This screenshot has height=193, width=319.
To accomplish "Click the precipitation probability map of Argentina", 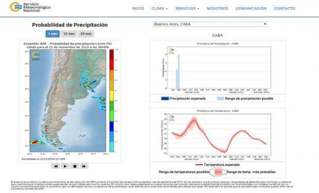I will 68,101.
